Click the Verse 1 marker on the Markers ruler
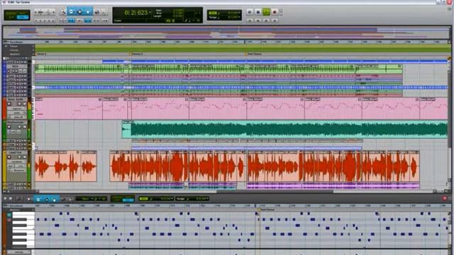This screenshot has height=255, width=454. [x=41, y=54]
